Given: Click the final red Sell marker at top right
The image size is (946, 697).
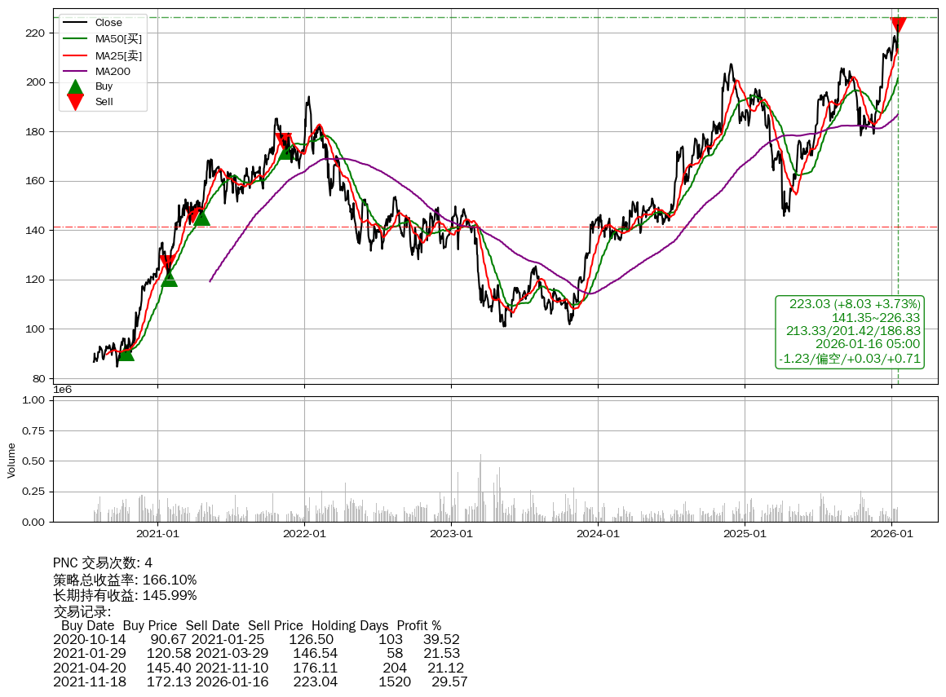Looking at the screenshot, I should (898, 24).
